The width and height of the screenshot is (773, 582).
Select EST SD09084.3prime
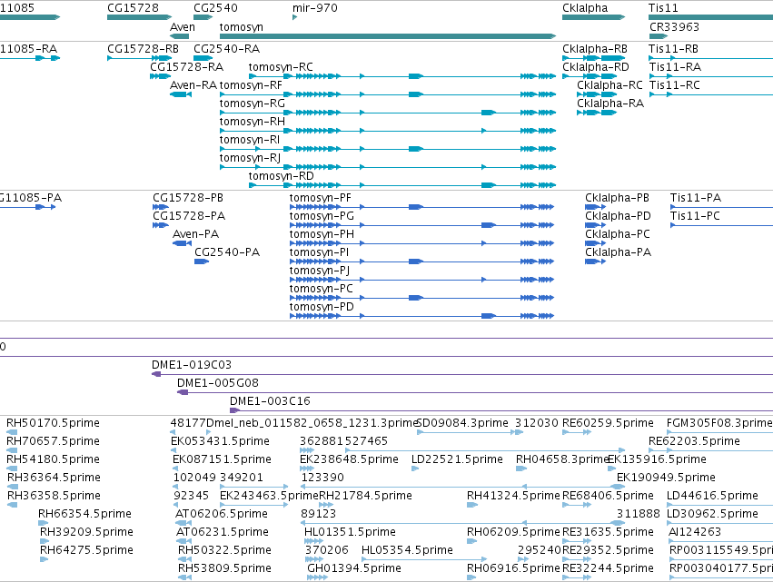click(x=462, y=423)
